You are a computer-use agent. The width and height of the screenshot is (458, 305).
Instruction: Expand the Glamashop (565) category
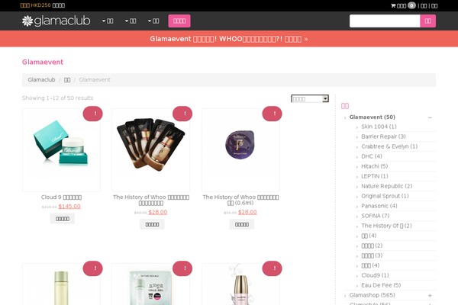430,296
